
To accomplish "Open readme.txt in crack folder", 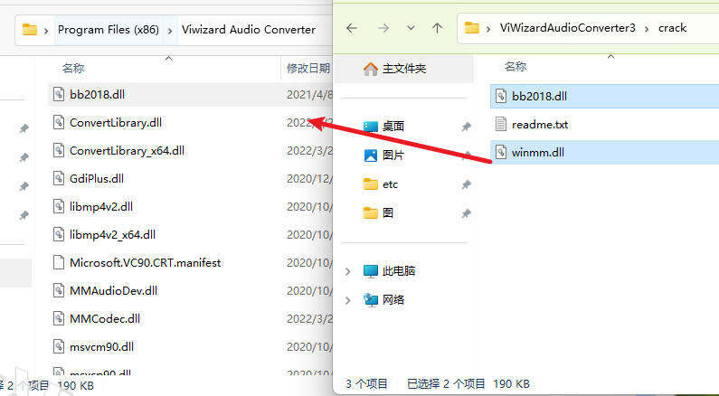I will coord(540,124).
